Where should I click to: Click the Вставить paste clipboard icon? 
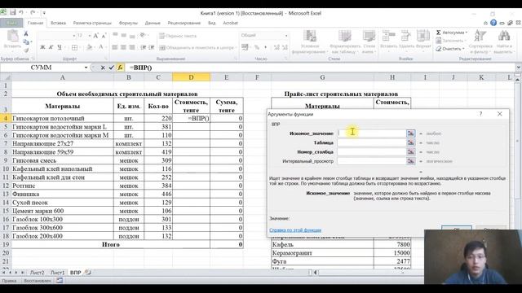pos(13,36)
